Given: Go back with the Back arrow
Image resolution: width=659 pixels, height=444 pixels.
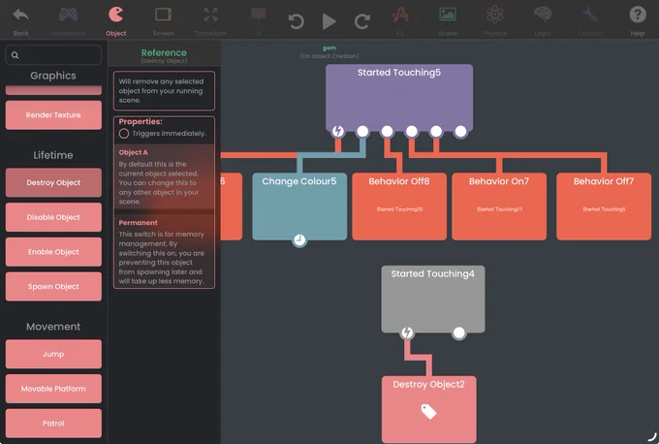Looking at the screenshot, I should pos(20,20).
